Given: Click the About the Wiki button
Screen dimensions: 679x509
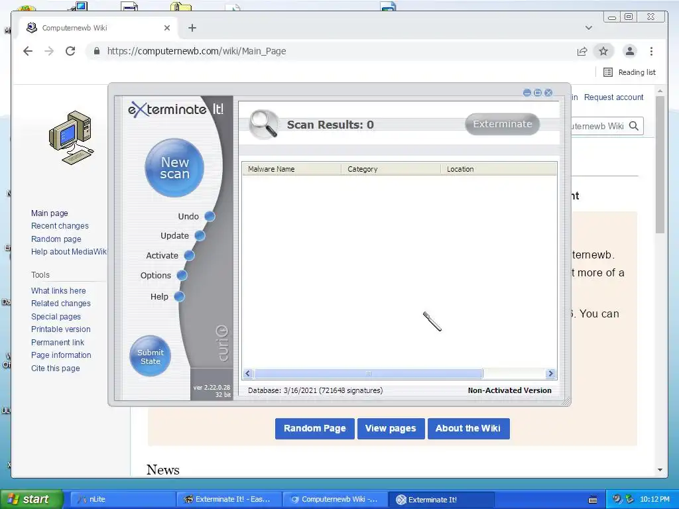Looking at the screenshot, I should (x=468, y=429).
